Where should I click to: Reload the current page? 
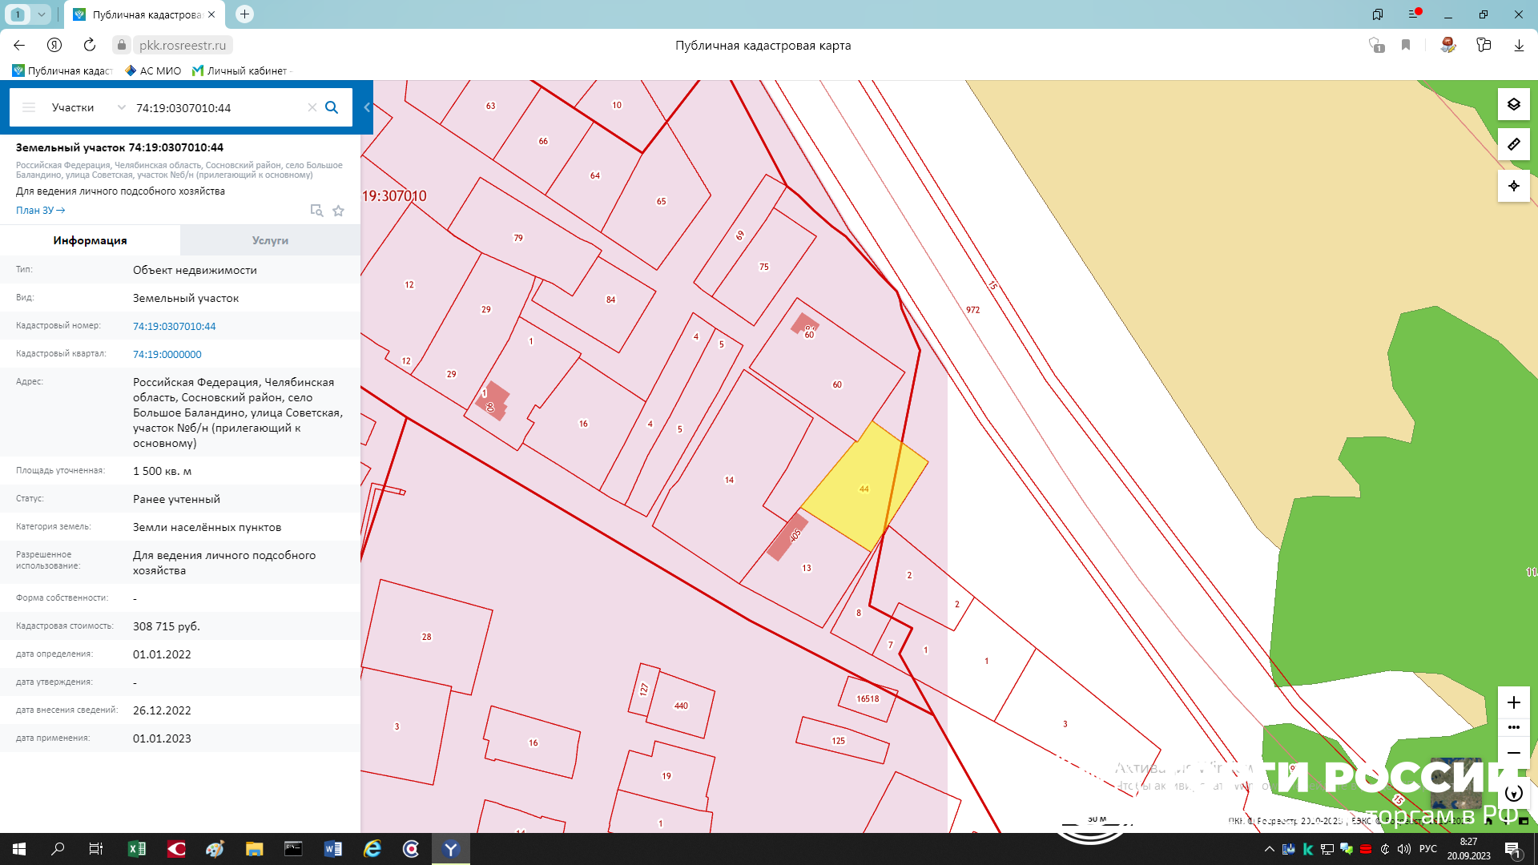click(90, 45)
